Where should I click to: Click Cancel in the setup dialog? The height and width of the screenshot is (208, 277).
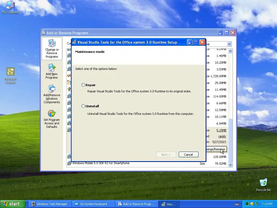coord(189,154)
